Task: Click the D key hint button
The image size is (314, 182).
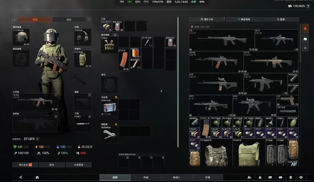Action: pos(89,20)
